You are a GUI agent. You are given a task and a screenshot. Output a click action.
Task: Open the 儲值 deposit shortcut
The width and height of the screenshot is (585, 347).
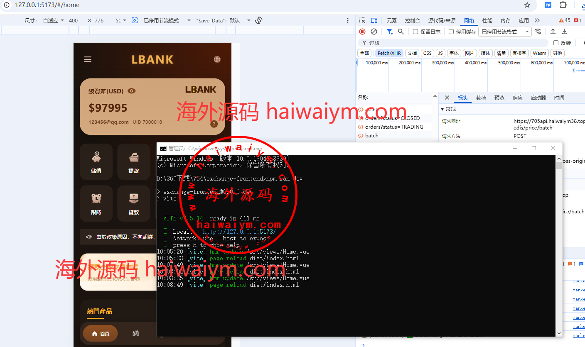coord(96,162)
